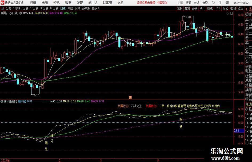Click the 定 marker icon below chart
This screenshot has width=252, height=162.
[x=130, y=97]
